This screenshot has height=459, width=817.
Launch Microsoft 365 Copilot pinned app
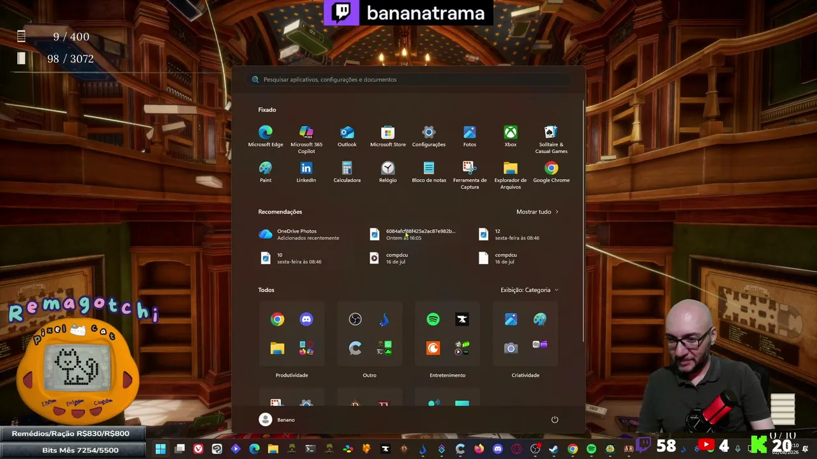[306, 140]
